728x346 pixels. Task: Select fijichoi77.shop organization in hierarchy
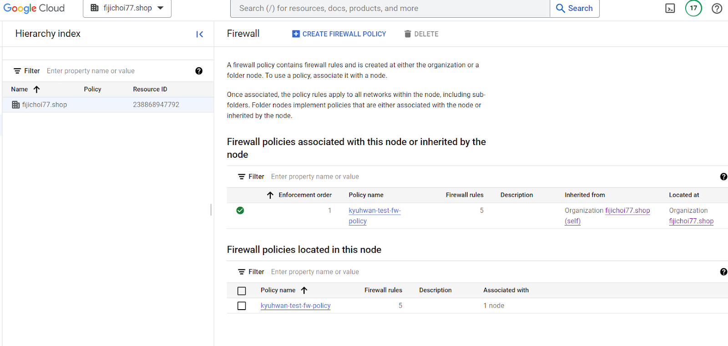click(x=45, y=105)
